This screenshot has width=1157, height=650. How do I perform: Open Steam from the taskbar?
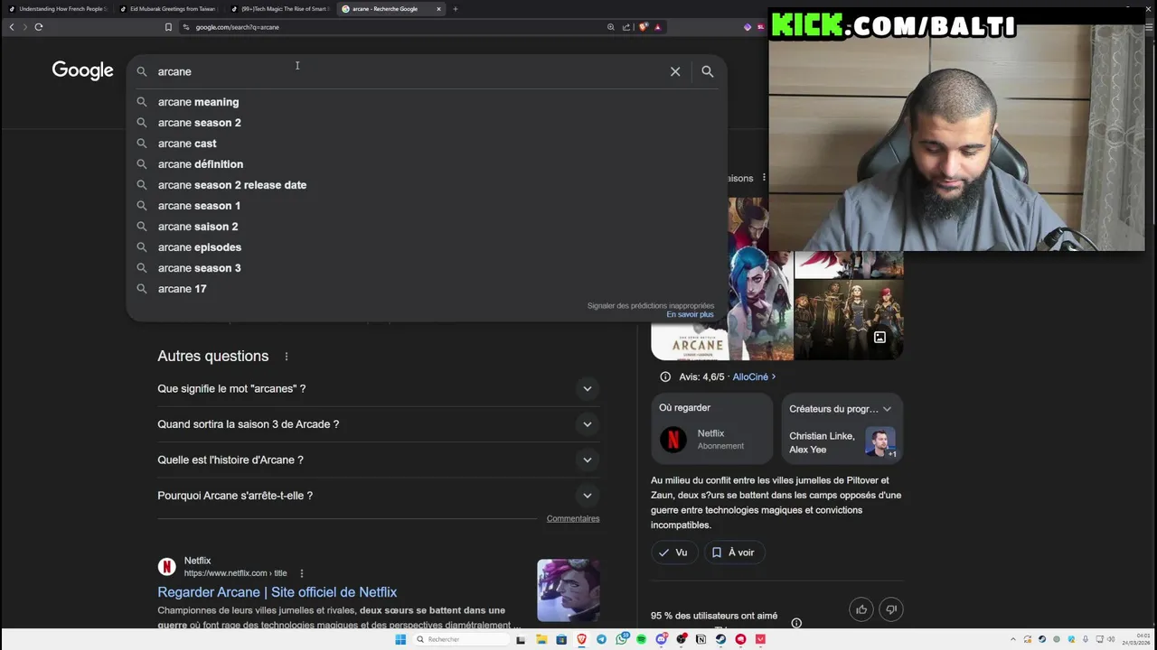[720, 639]
